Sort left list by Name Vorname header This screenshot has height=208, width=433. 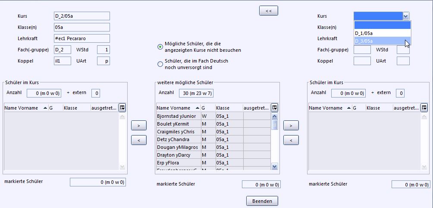[26, 108]
